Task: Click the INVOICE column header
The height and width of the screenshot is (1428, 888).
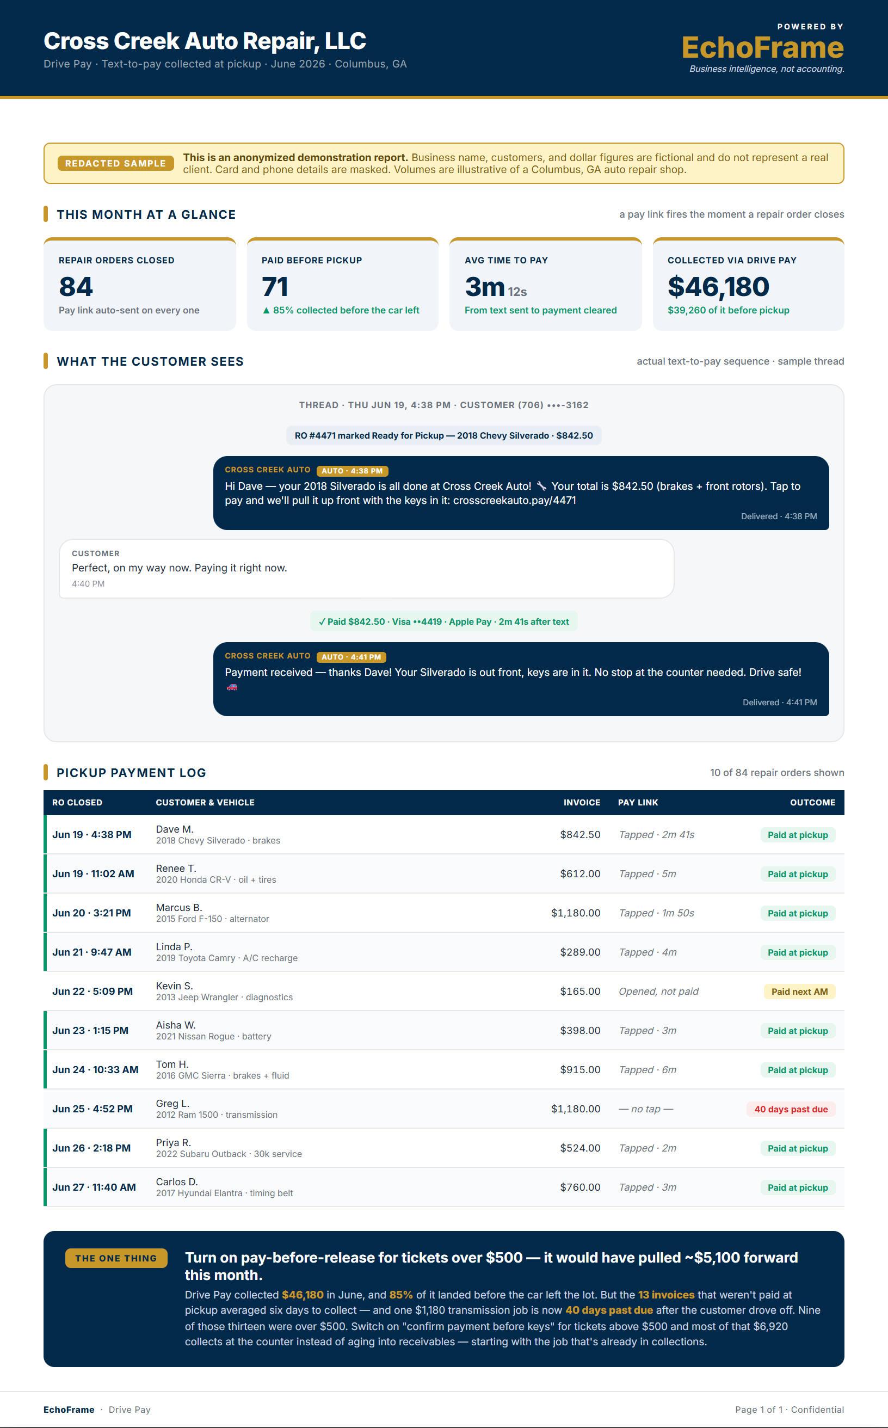Action: point(582,802)
